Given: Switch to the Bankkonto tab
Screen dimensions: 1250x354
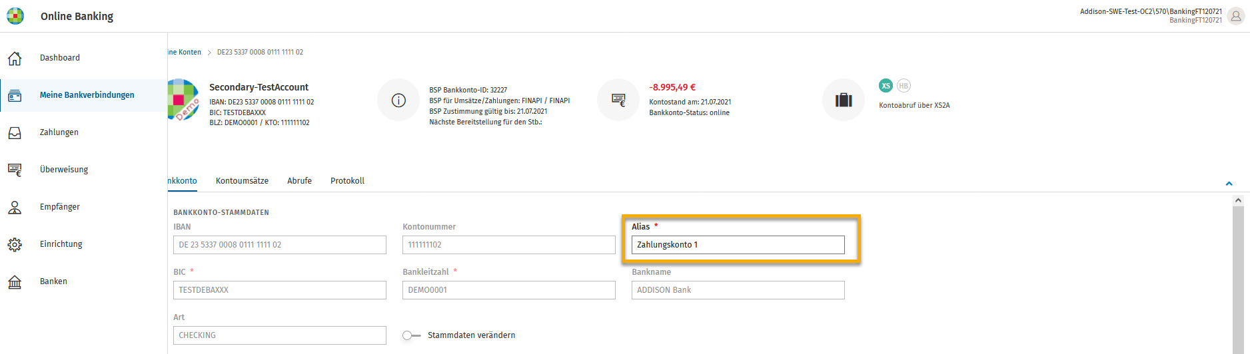Looking at the screenshot, I should (x=183, y=181).
